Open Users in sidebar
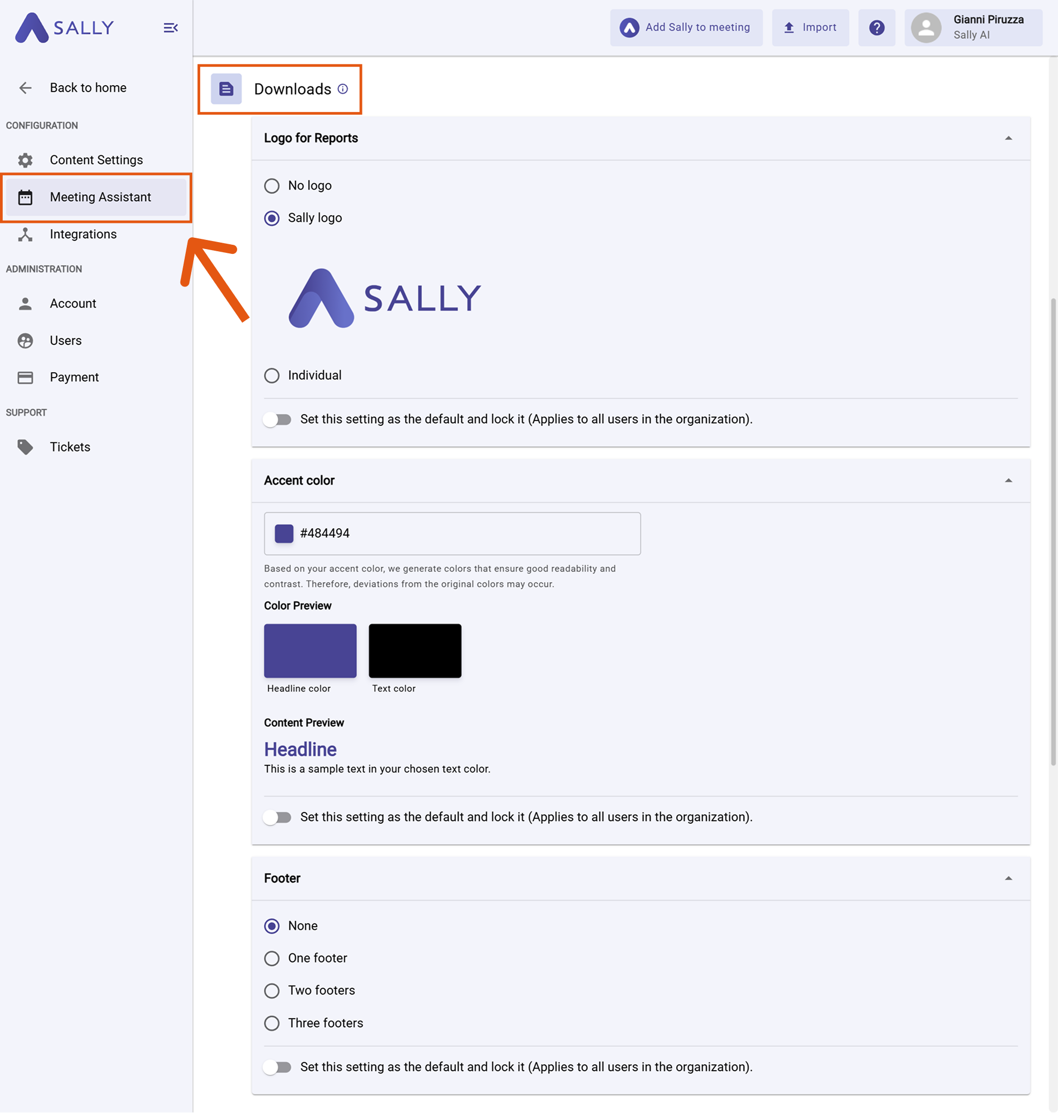 [96, 341]
